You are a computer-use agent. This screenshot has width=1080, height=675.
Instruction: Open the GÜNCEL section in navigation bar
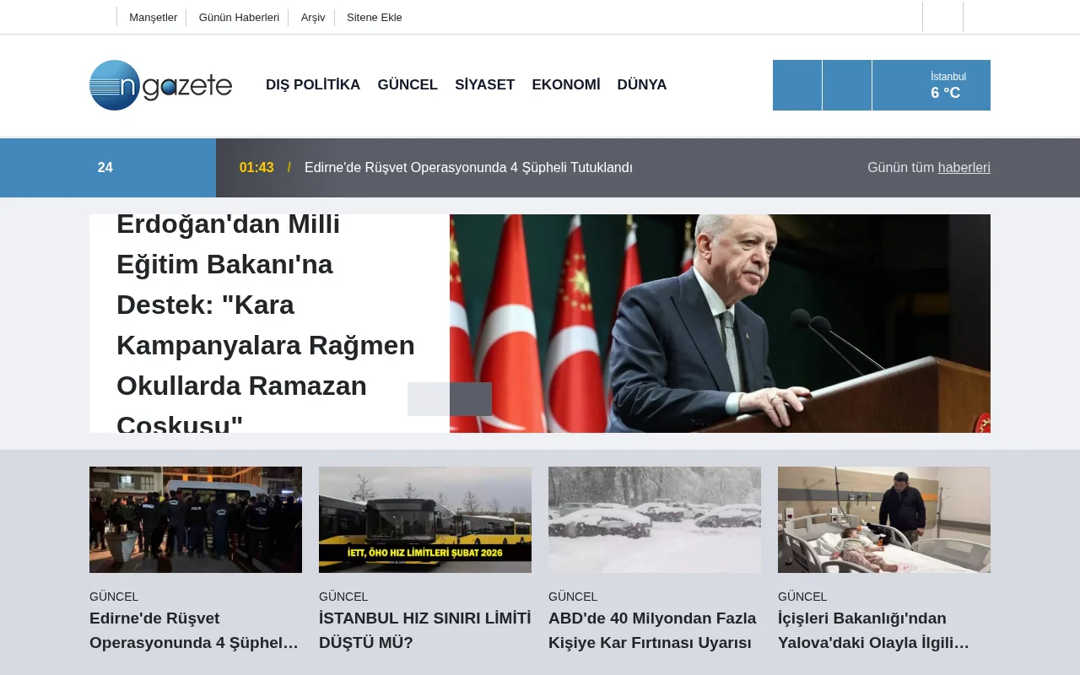pos(408,84)
